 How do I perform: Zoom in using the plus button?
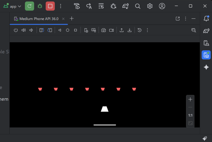pyautogui.click(x=190, y=99)
